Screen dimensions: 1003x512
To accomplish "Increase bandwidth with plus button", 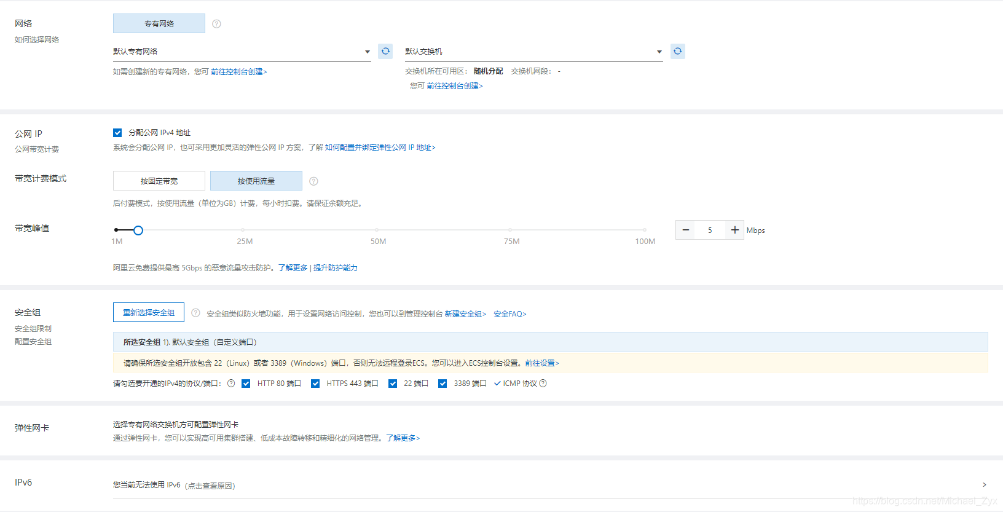I will tap(734, 230).
